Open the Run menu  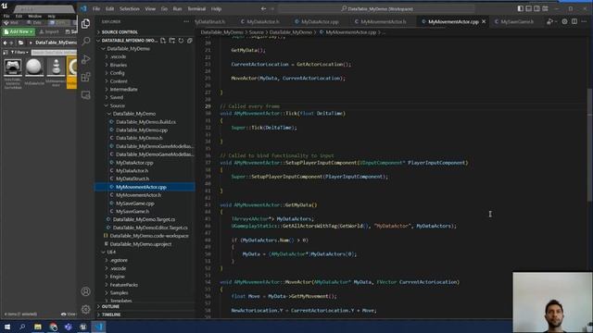click(177, 8)
